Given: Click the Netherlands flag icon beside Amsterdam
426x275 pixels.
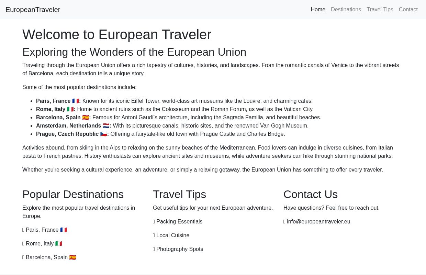Looking at the screenshot, I should (106, 125).
